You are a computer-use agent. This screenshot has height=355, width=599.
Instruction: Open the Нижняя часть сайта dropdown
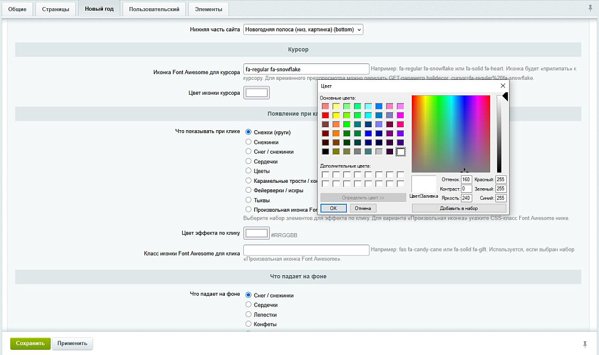click(x=303, y=29)
